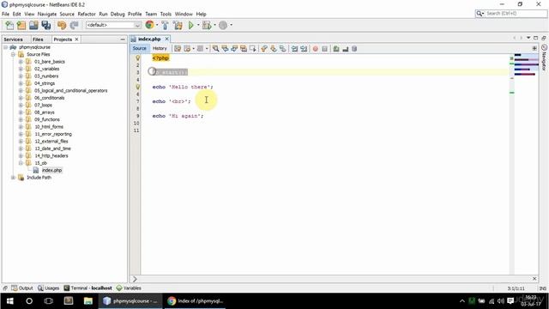The image size is (549, 309).
Task: Open File Explorer from the taskbar
Action: [x=88, y=301]
